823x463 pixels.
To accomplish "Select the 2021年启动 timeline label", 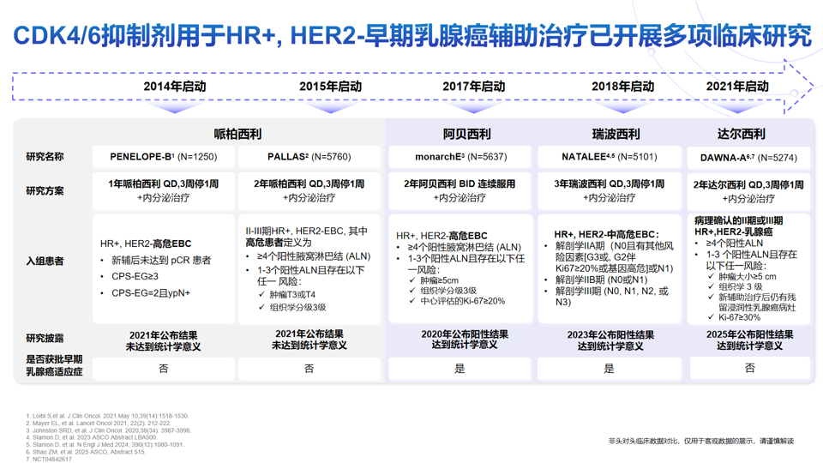I will 736,87.
